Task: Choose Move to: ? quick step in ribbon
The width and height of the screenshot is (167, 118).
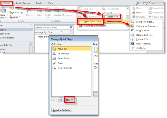Action: (x=86, y=9)
